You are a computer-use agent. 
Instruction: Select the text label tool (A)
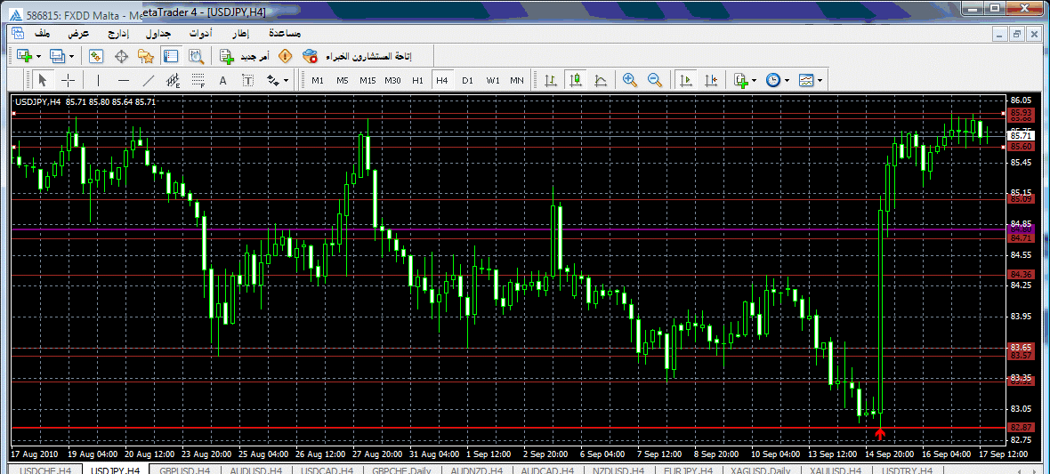(x=222, y=80)
